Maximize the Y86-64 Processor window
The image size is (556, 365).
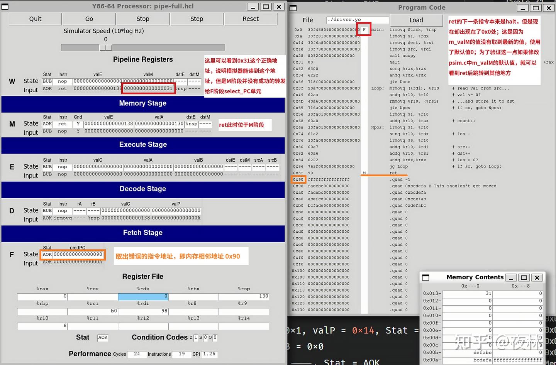click(x=266, y=7)
